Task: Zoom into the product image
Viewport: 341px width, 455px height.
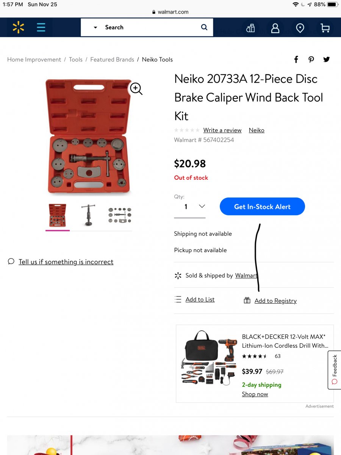Action: tap(136, 89)
